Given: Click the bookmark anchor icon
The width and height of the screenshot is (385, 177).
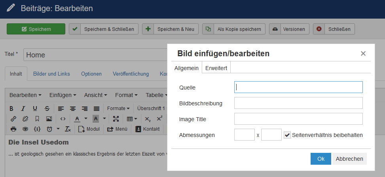Looking at the screenshot, I should pos(37,119).
